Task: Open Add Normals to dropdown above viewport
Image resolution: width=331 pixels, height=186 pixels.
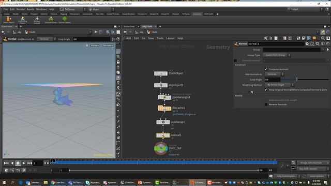Action: (x=47, y=39)
